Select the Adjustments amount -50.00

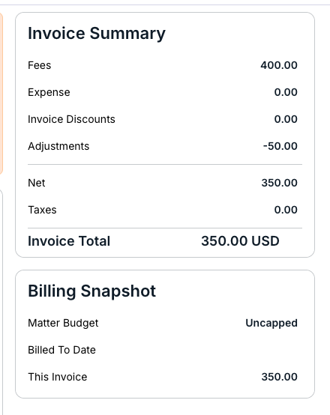[x=280, y=146]
